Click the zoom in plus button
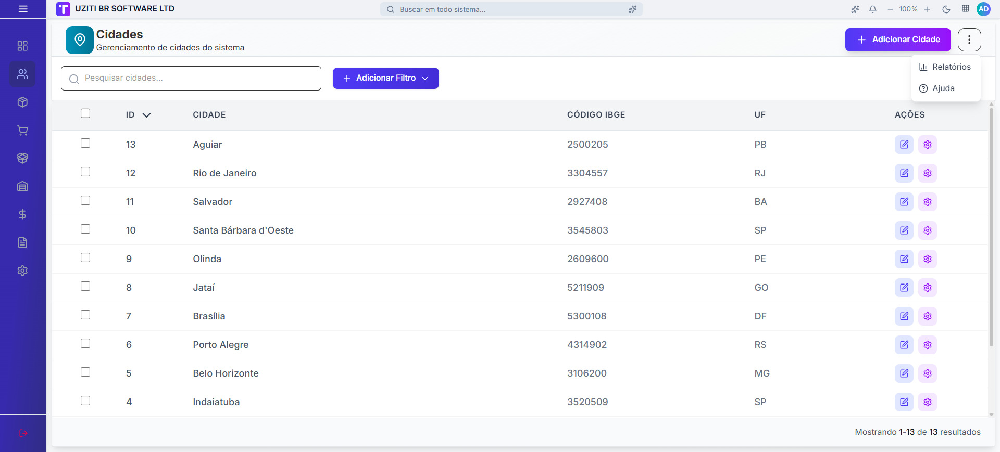Image resolution: width=1000 pixels, height=452 pixels. [927, 9]
